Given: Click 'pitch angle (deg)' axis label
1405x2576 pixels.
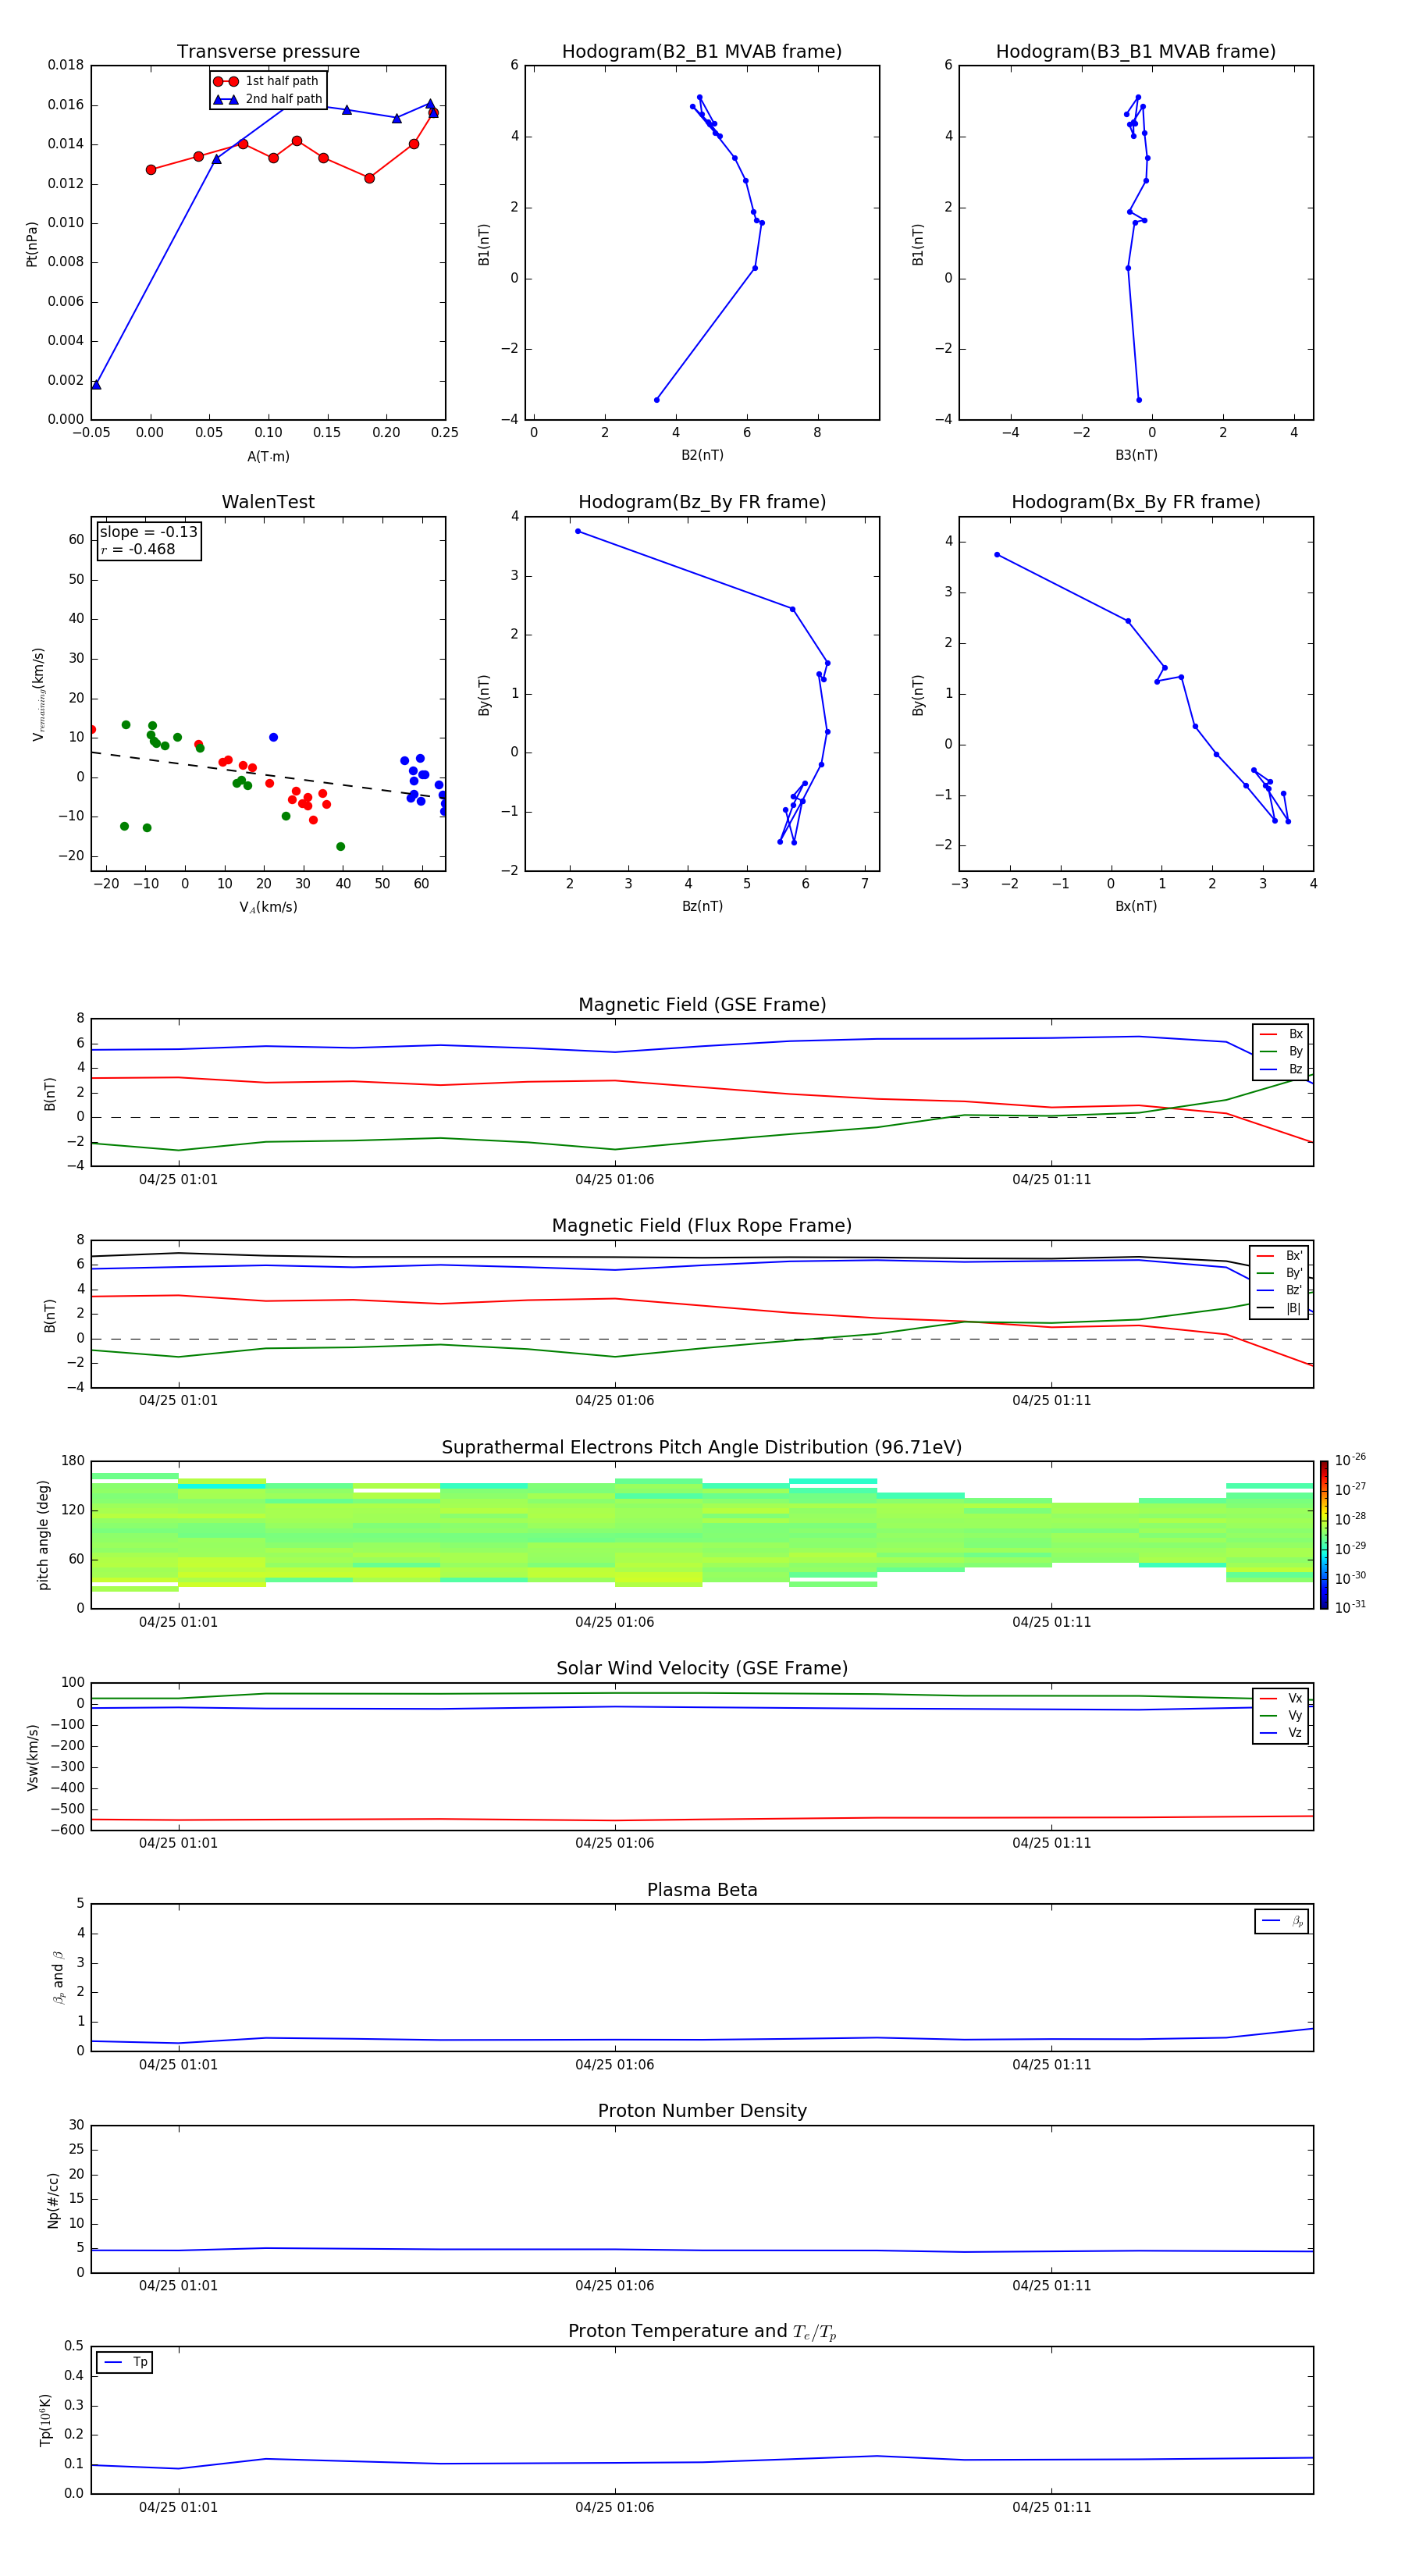Looking at the screenshot, I should 43,1535.
